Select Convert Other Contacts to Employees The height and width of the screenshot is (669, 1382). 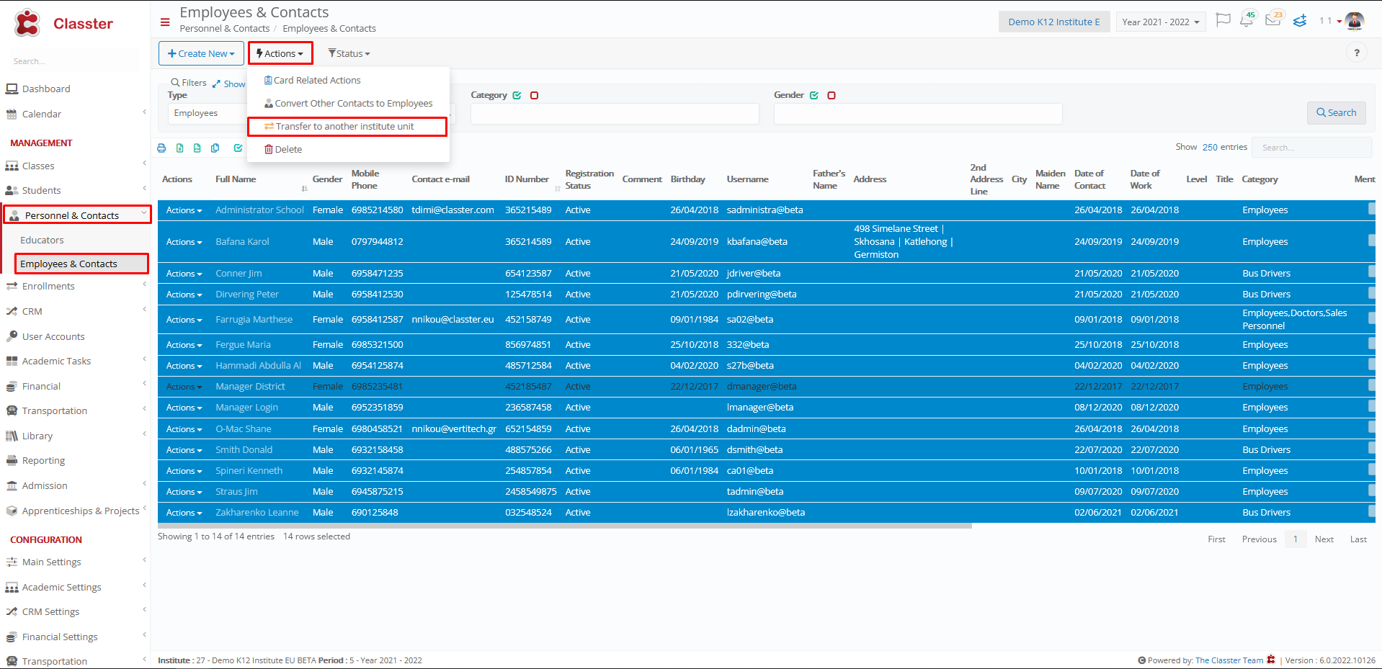point(349,103)
